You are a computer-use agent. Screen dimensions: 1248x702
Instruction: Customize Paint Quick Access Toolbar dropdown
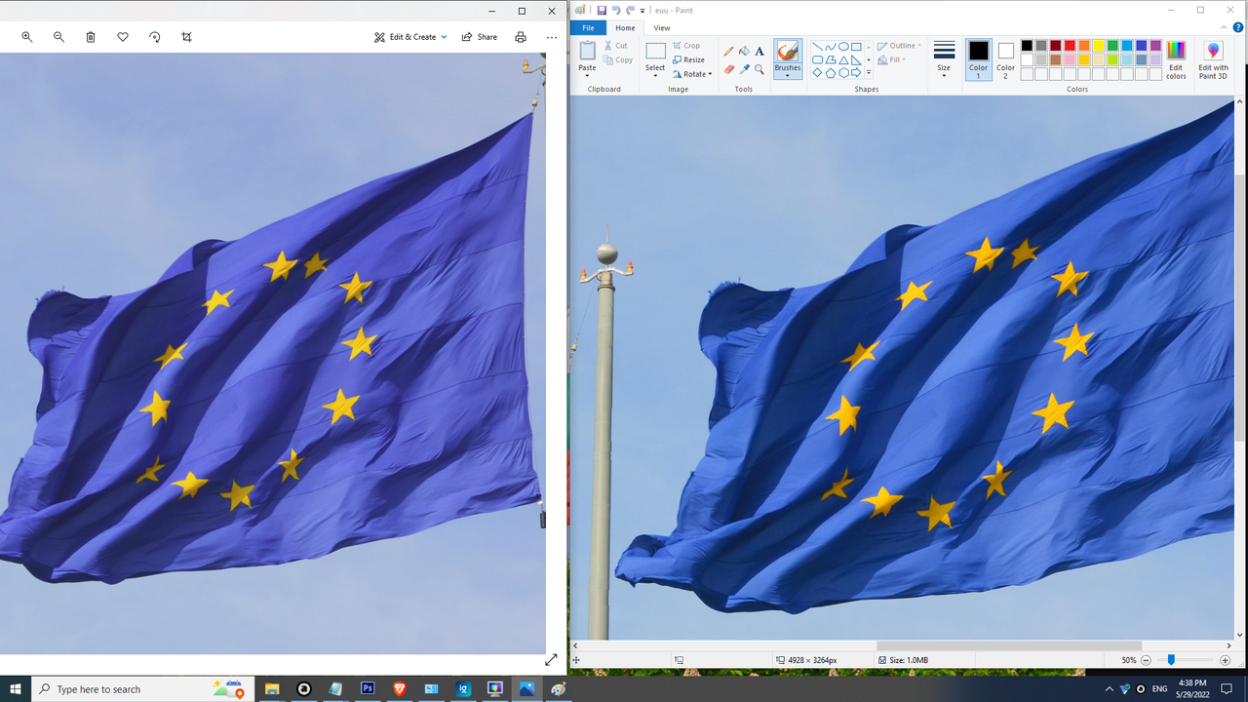point(643,11)
